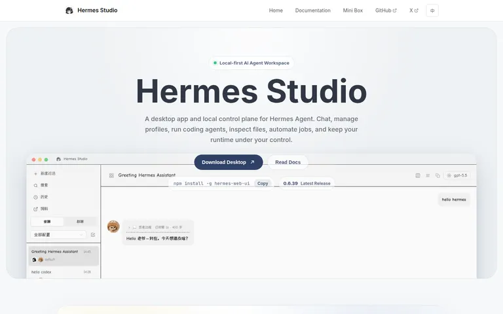Open the X external link
Screen dimensions: 503x314
point(413,10)
